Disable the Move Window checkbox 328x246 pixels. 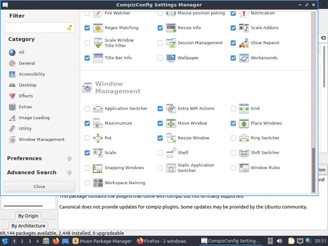tap(160, 123)
